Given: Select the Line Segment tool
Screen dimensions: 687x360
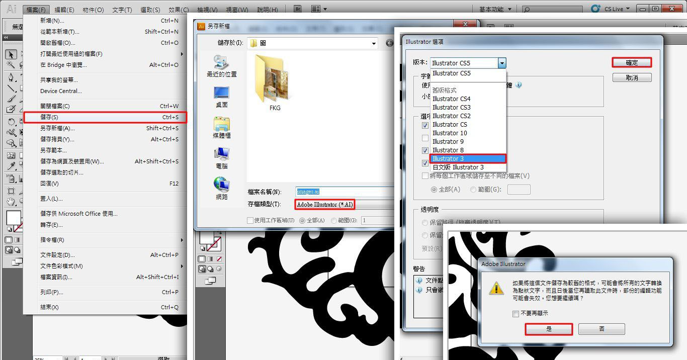Looking at the screenshot, I should tap(11, 88).
